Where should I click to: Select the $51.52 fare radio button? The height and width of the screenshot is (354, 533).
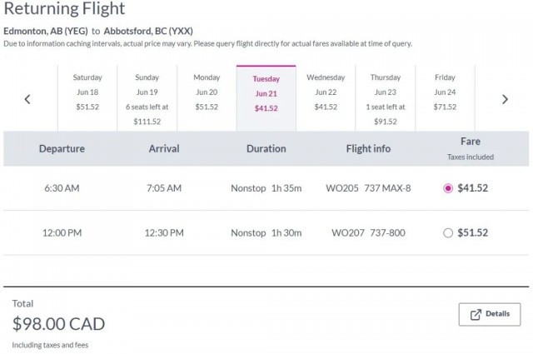449,233
